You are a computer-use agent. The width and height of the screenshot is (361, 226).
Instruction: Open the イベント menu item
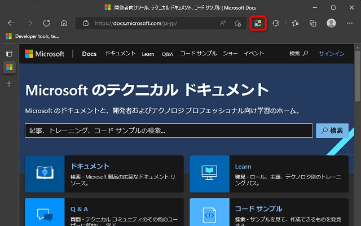tap(254, 54)
